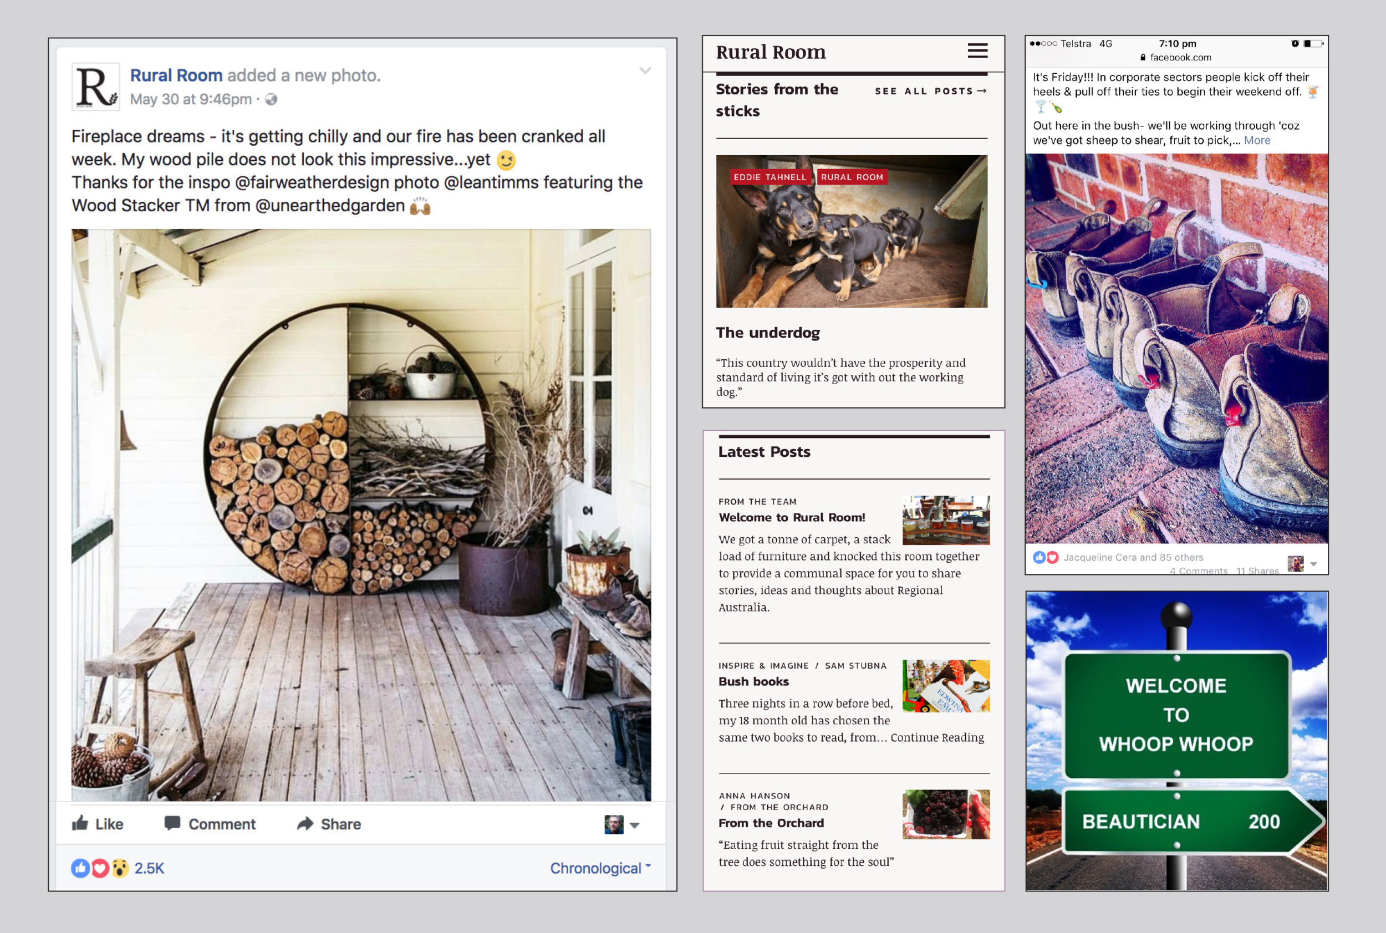The width and height of the screenshot is (1386, 933).
Task: Click Continue Reading on Bush books
Action: (937, 737)
